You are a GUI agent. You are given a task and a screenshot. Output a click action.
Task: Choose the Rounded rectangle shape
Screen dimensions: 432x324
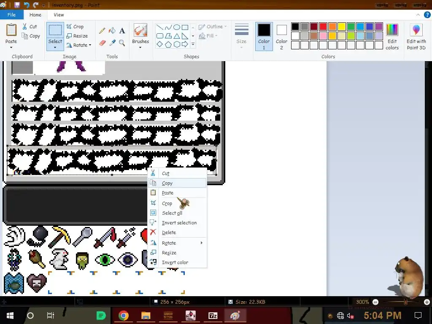(159, 36)
